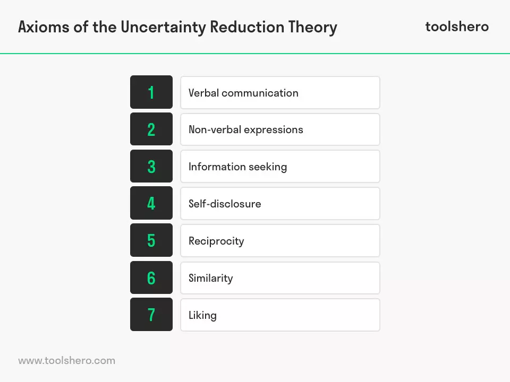This screenshot has width=510, height=382.
Task: Select the number 7 tile
Action: click(x=151, y=315)
